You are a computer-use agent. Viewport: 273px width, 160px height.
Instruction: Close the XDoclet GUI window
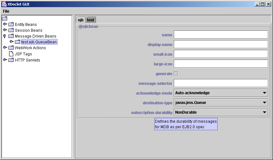(268, 4)
